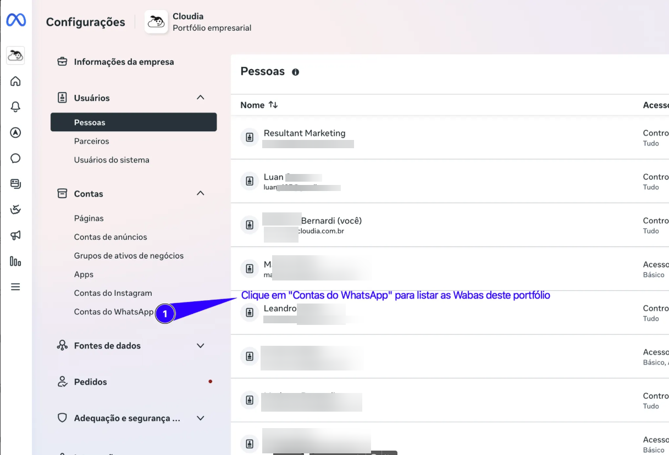Open the Ads Manager compass icon
This screenshot has height=455, width=669.
(15, 132)
